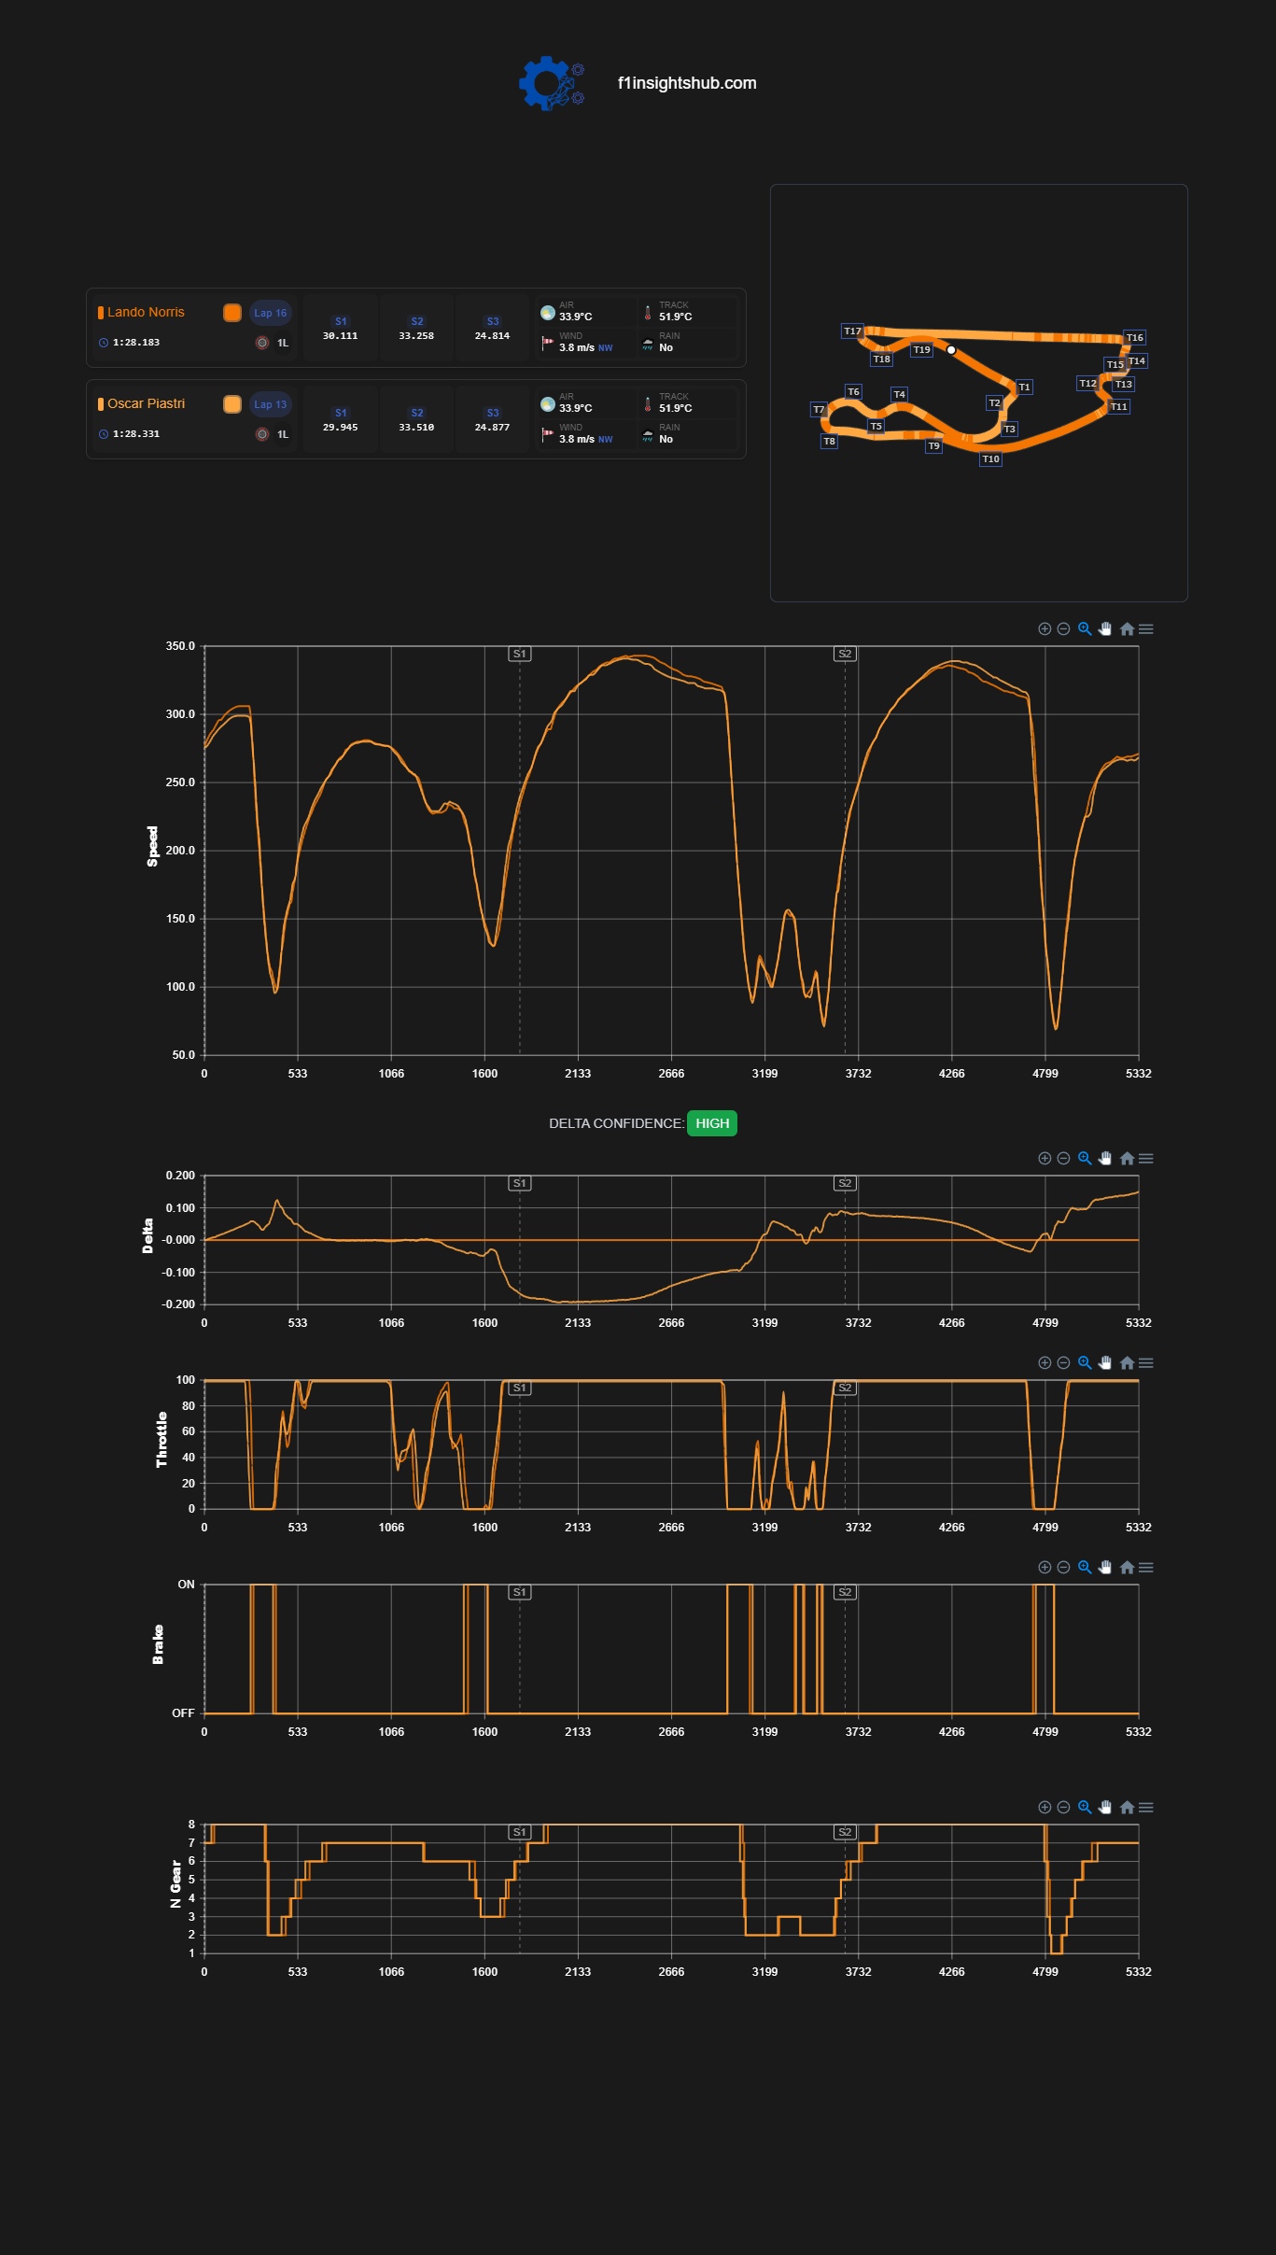Image resolution: width=1276 pixels, height=2255 pixels.
Task: Activate selection zoom magnifier on Speed chart
Action: pyautogui.click(x=1085, y=628)
